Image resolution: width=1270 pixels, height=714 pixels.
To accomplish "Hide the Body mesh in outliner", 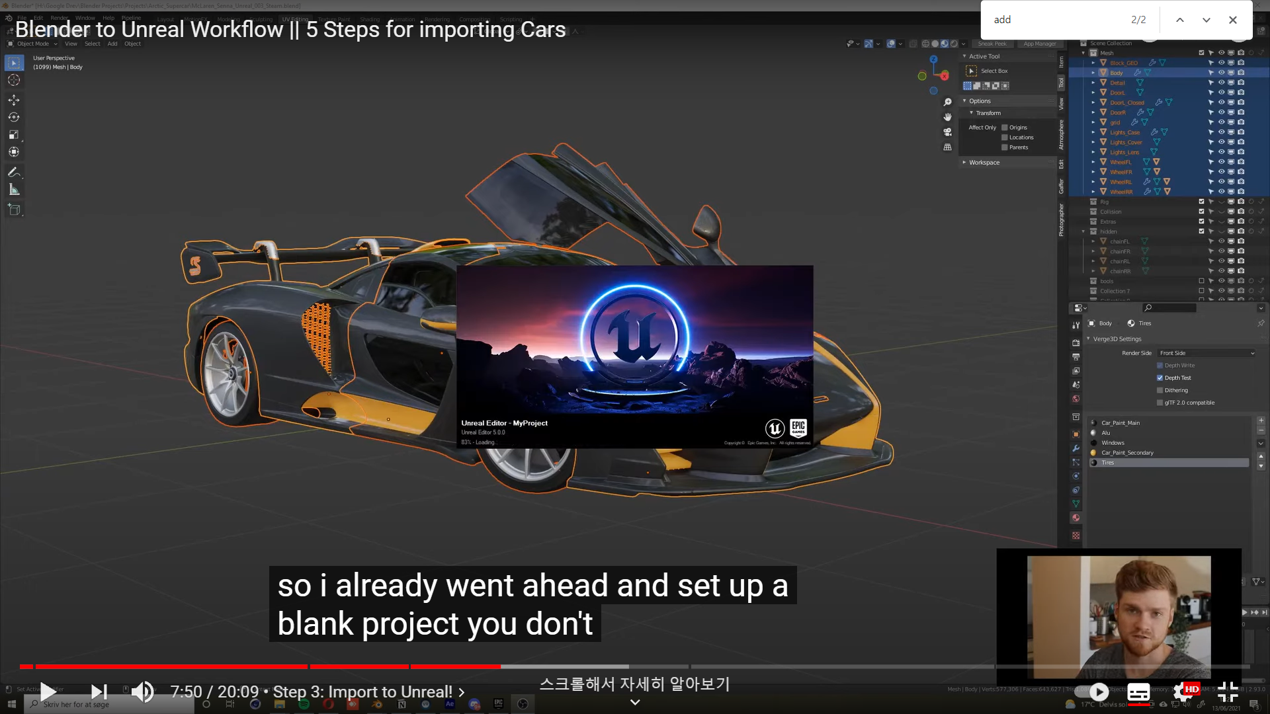I will click(1221, 73).
